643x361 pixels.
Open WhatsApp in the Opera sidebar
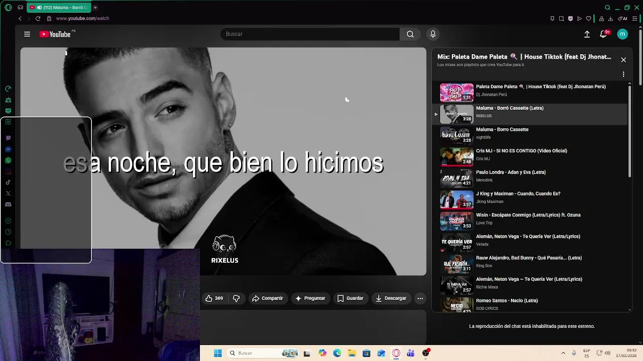pyautogui.click(x=8, y=160)
